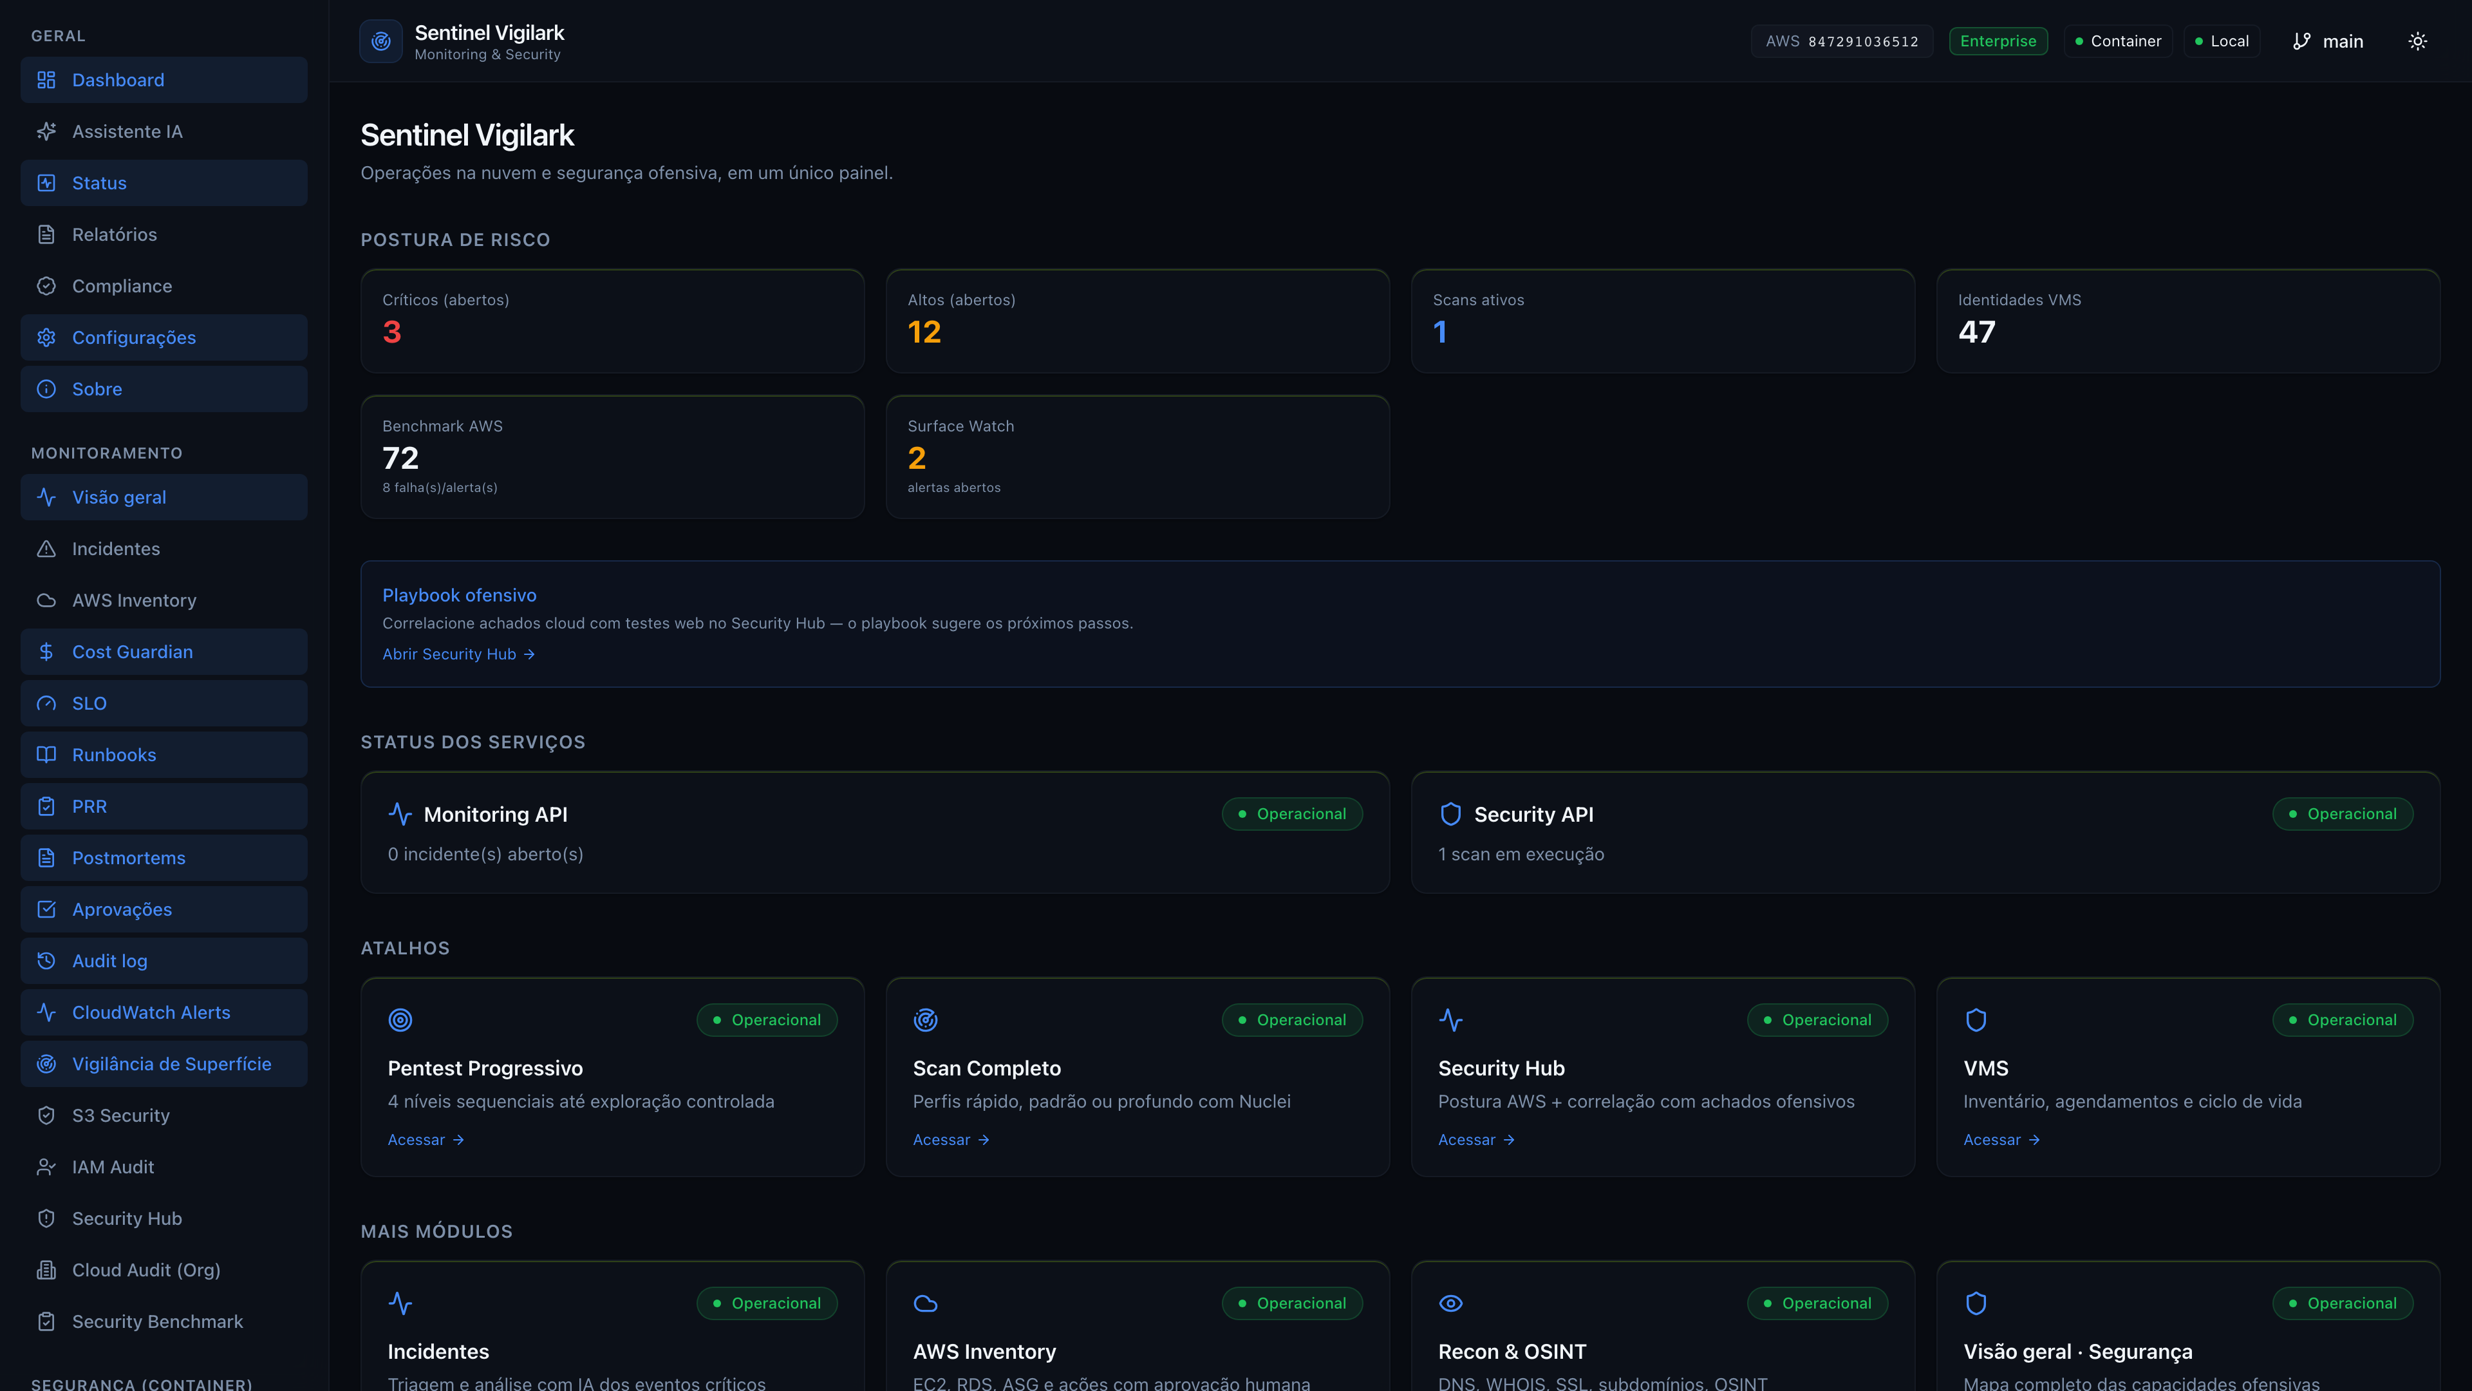Open Assistente IA in the sidebar
Image resolution: width=2472 pixels, height=1391 pixels.
coord(164,131)
